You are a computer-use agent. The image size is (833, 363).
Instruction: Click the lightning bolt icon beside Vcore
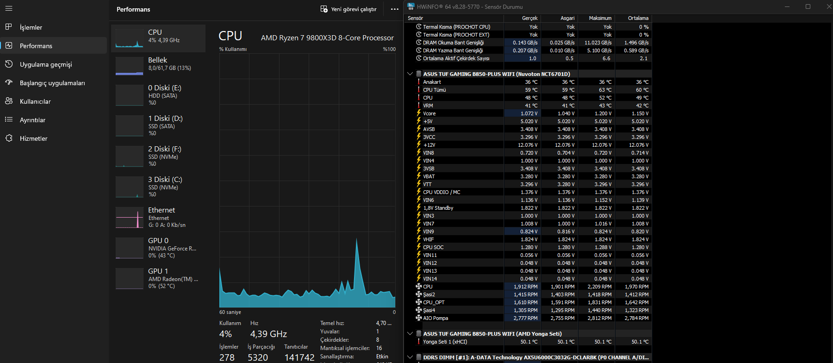419,113
